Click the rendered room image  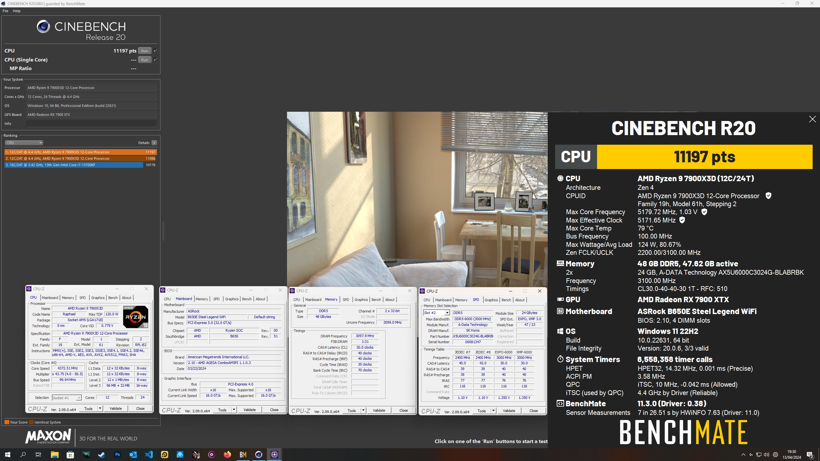417,199
